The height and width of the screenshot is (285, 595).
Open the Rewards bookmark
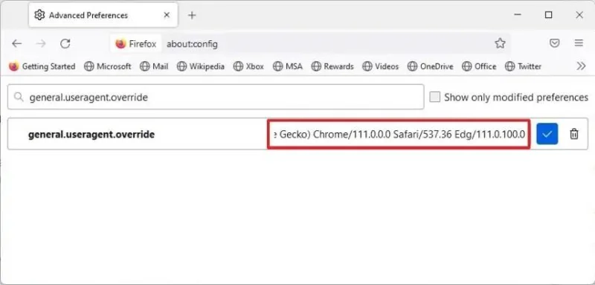pos(332,66)
